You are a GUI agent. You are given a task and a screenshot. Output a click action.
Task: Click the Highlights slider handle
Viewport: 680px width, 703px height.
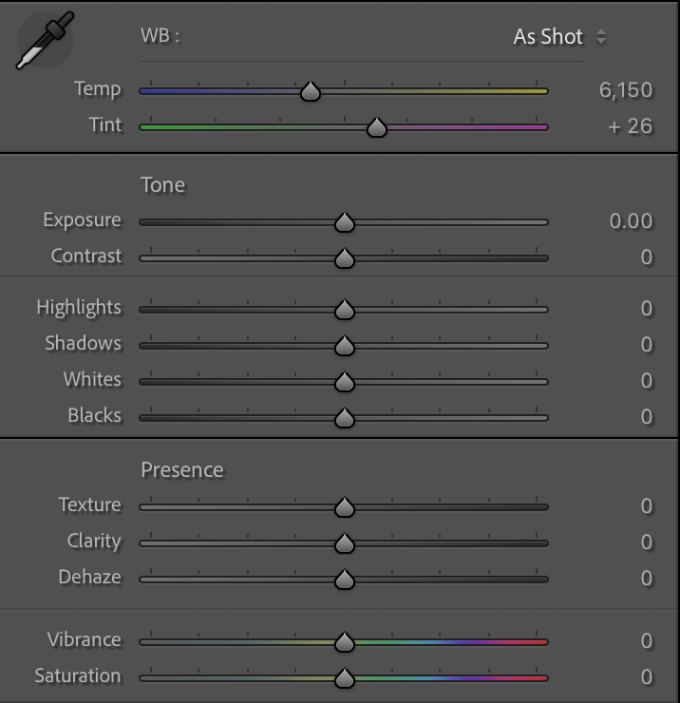pos(345,310)
